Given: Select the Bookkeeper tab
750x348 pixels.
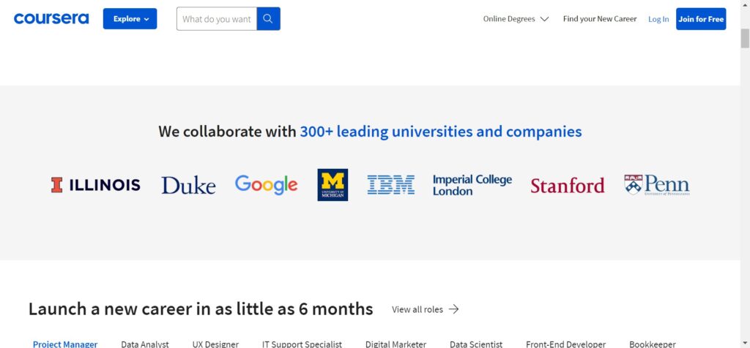Looking at the screenshot, I should 653,344.
